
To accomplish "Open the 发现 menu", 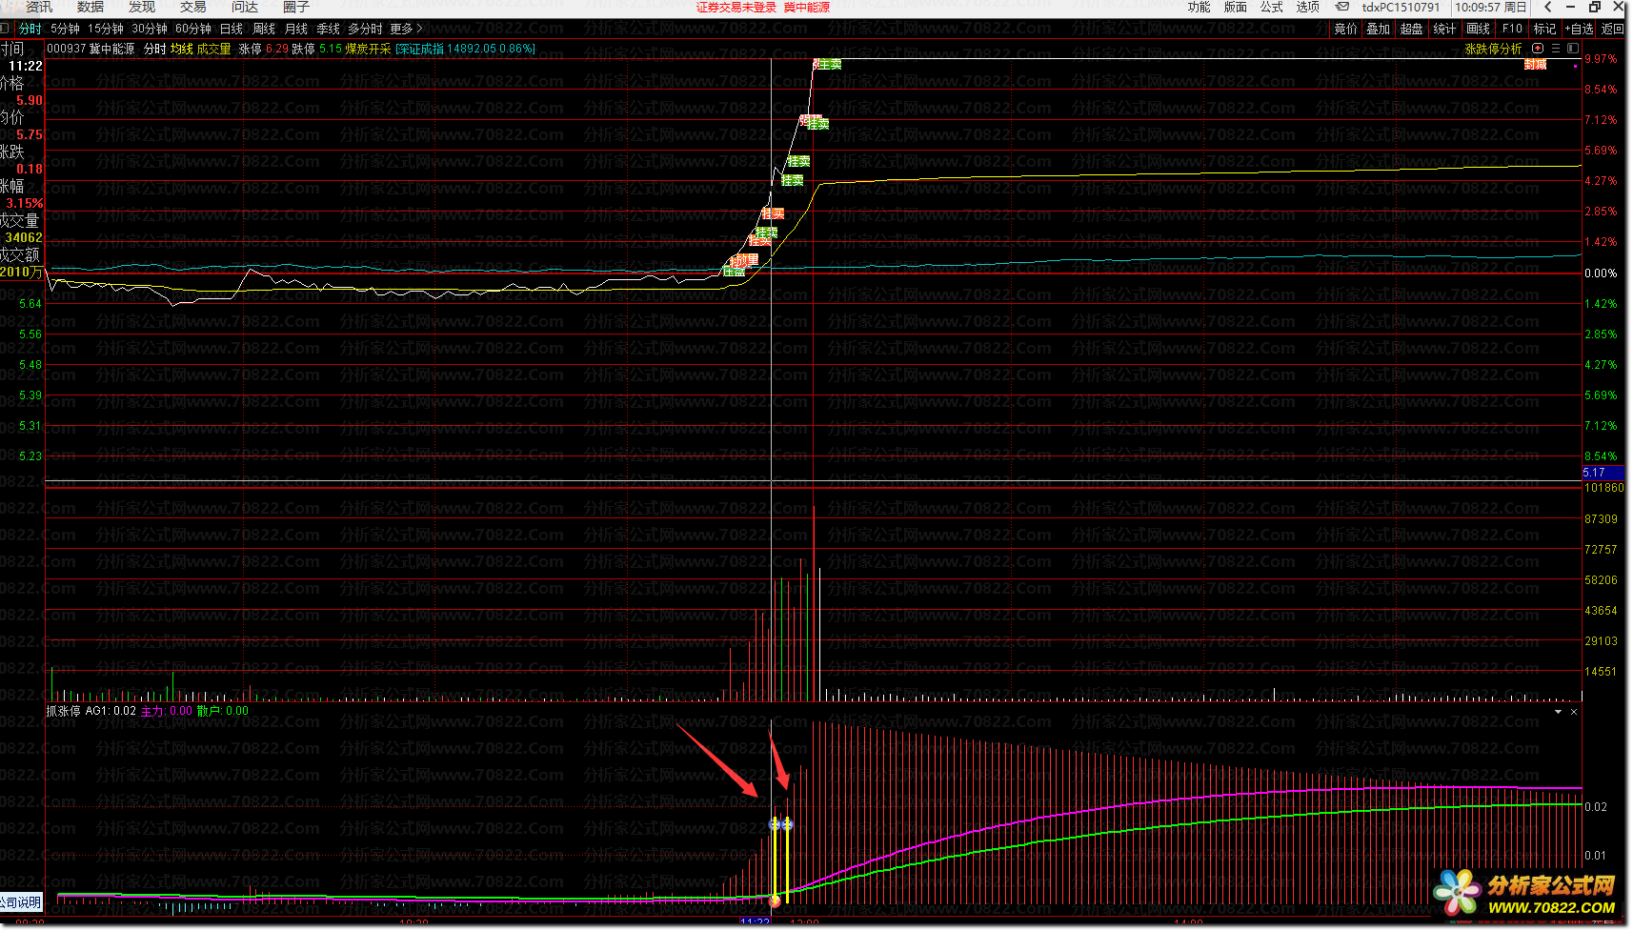I will click(x=142, y=7).
